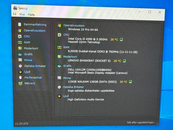Click the LENOVO SHARKBAY text
Viewport: 173px width, 130px height.
[89, 61]
